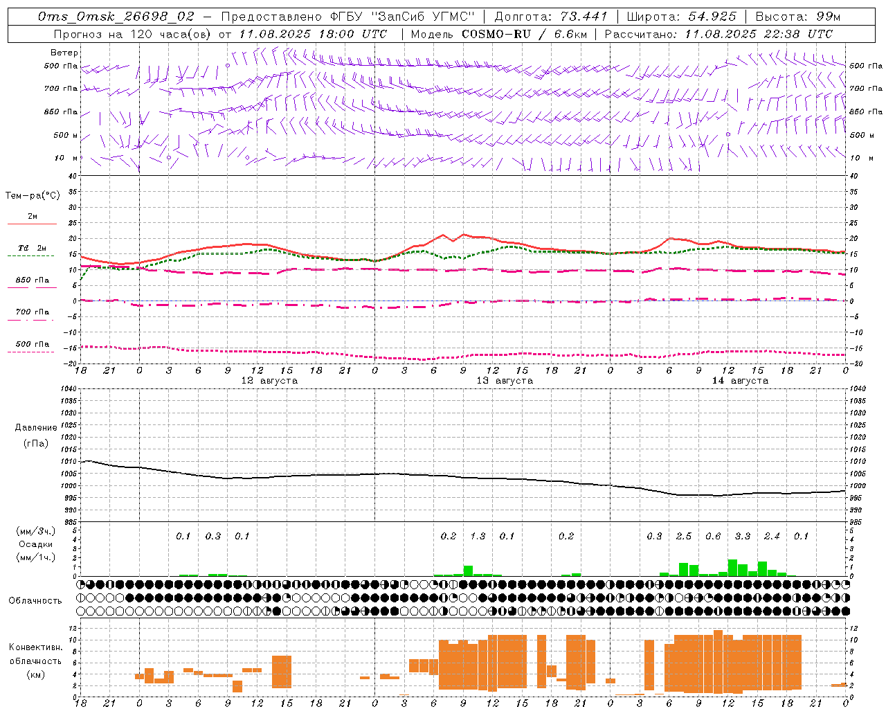Click the Тем-ра(°C) axis title
The image size is (886, 709).
point(33,196)
